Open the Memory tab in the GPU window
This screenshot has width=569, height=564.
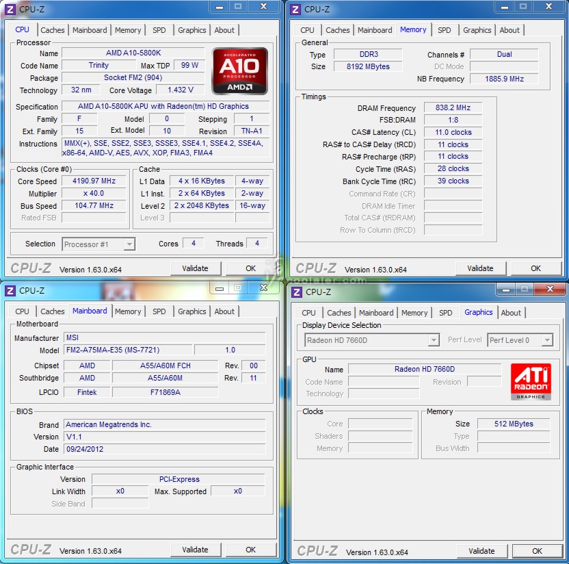click(x=414, y=313)
